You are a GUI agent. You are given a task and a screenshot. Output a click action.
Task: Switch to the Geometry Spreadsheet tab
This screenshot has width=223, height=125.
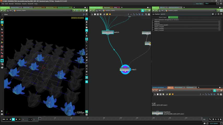point(64,8)
